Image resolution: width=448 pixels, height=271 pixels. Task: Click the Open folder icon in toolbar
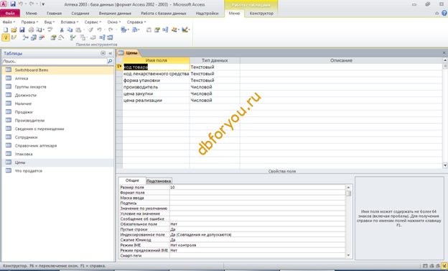[x=14, y=29]
